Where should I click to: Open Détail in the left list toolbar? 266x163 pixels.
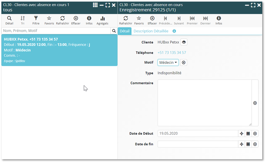[x=9, y=20]
